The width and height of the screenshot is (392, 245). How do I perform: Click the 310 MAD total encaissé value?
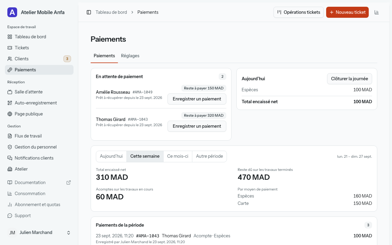click(x=112, y=177)
